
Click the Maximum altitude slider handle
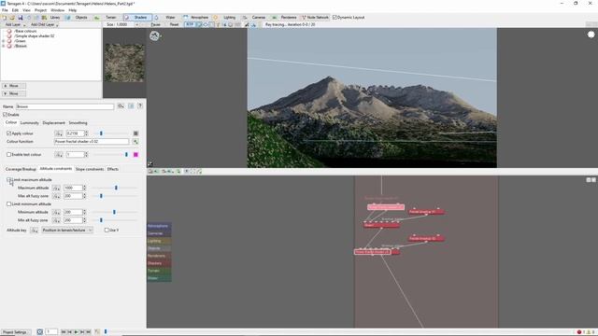pyautogui.click(x=116, y=188)
